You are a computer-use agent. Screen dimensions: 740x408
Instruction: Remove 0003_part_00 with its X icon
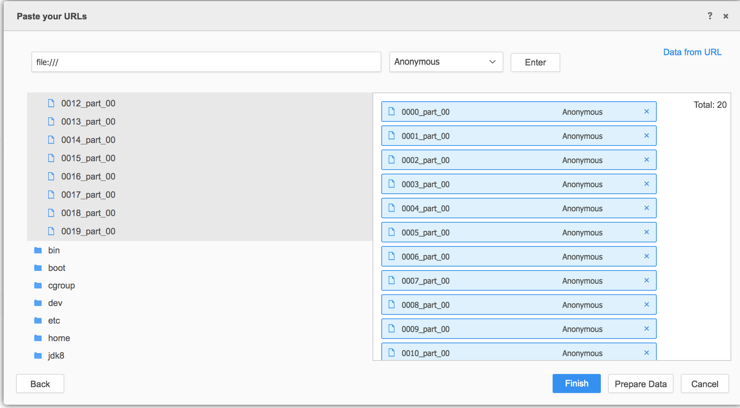coord(646,184)
